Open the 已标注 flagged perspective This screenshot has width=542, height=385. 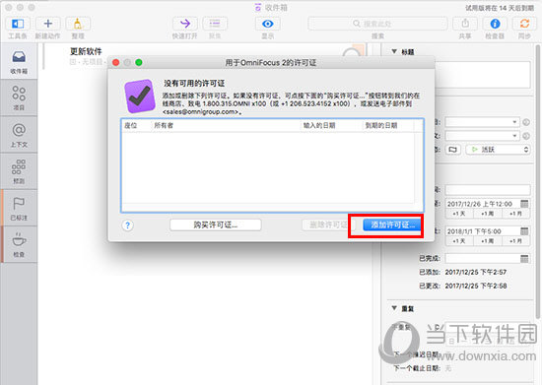pos(19,208)
